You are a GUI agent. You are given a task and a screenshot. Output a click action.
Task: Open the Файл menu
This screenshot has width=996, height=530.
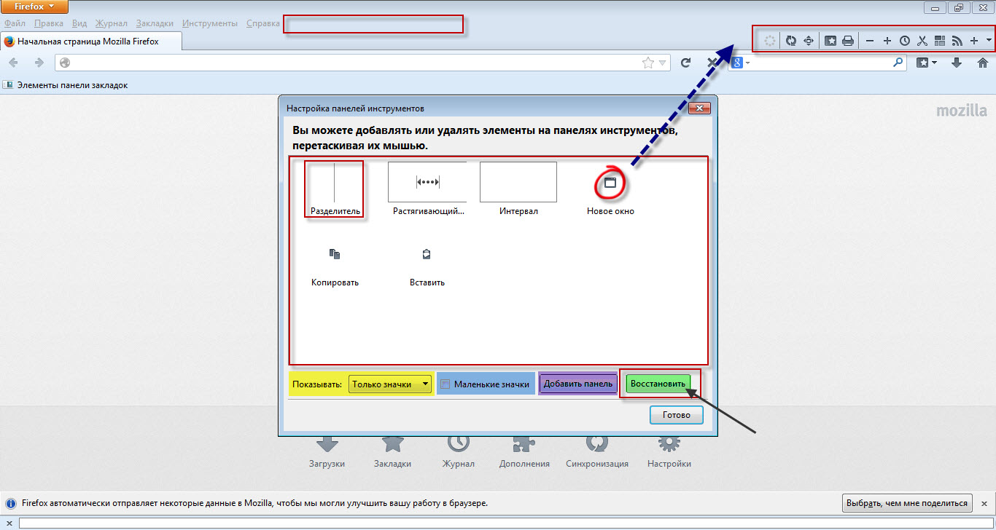(15, 23)
